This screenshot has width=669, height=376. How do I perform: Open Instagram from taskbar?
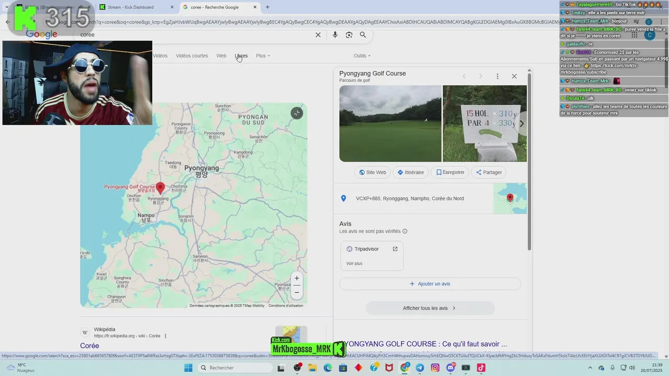pyautogui.click(x=435, y=368)
